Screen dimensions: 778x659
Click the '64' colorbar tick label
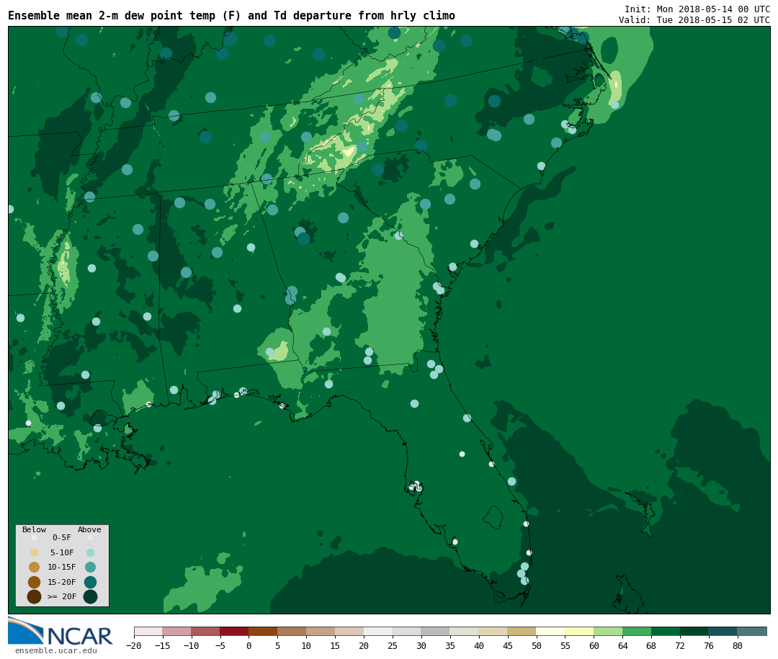point(623,645)
